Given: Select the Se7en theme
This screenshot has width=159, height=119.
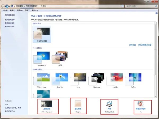Looking at the screenshot, I should tap(133, 80).
